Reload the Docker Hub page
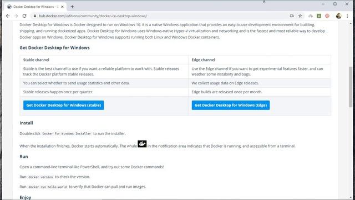Viewport: 355px width, 200px height. [24, 16]
